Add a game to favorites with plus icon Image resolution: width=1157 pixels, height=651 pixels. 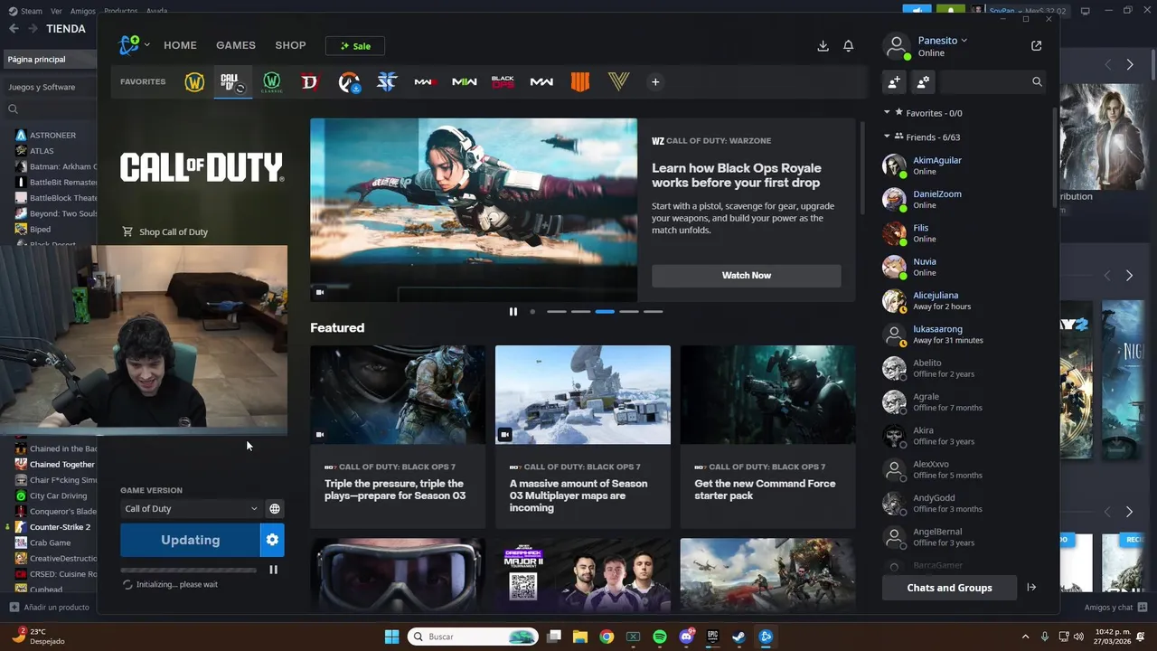pyautogui.click(x=655, y=82)
